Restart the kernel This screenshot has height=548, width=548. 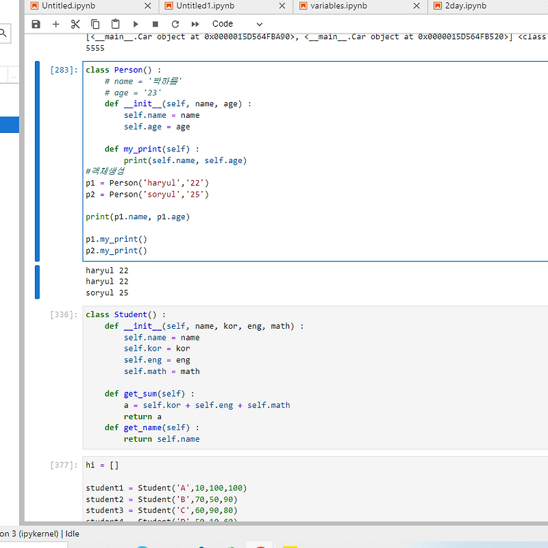pyautogui.click(x=175, y=24)
